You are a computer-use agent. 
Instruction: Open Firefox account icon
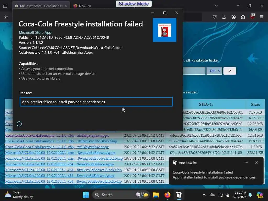click(x=233, y=17)
